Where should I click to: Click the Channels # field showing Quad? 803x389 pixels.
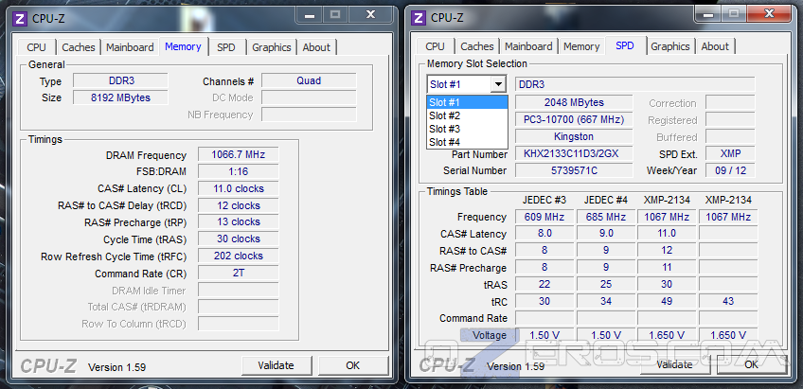point(309,80)
